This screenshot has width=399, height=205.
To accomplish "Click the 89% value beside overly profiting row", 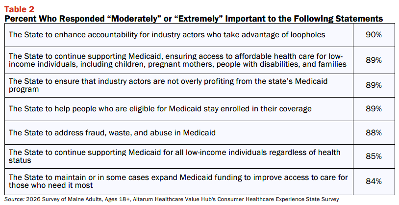I will (x=374, y=85).
